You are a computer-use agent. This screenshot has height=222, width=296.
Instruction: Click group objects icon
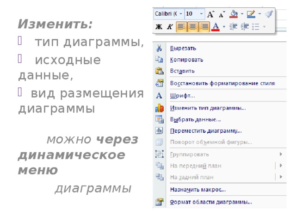tap(159, 154)
